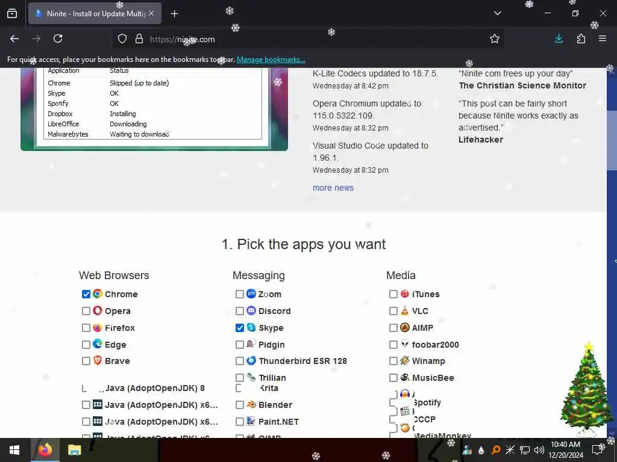Click the Firefox View icon
The height and width of the screenshot is (462, 617).
[x=12, y=14]
